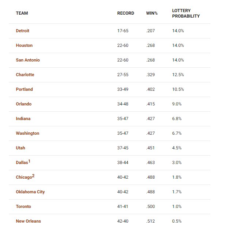This screenshot has height=227, width=236.
Task: Click the RECORD column header
Action: (x=126, y=13)
